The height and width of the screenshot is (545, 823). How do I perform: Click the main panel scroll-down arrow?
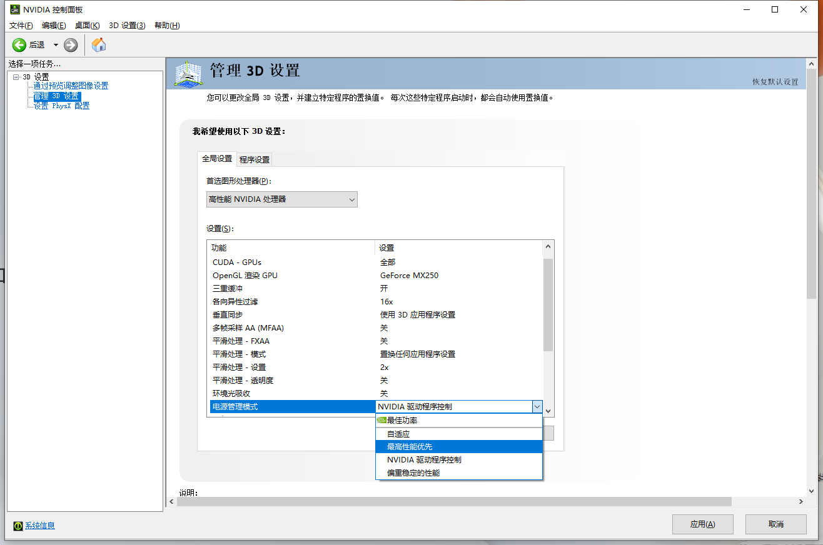(x=811, y=491)
